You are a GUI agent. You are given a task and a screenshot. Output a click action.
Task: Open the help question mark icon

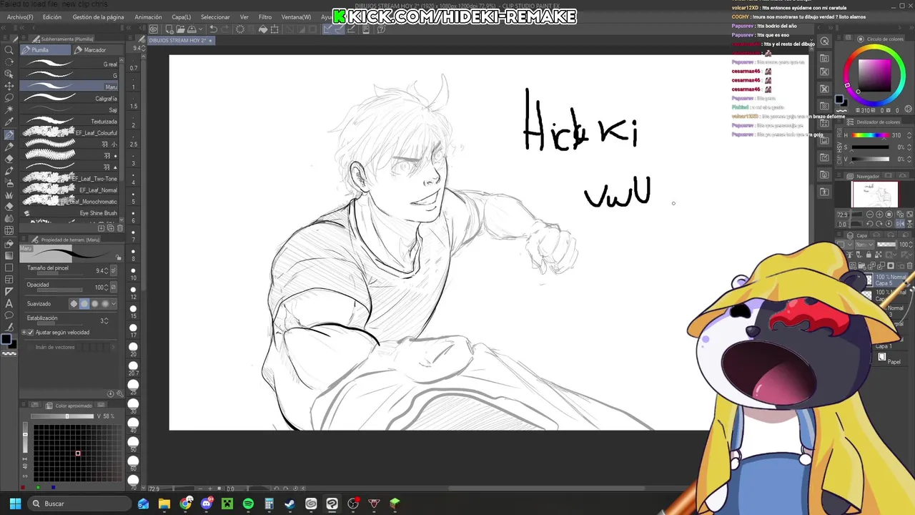[x=382, y=29]
